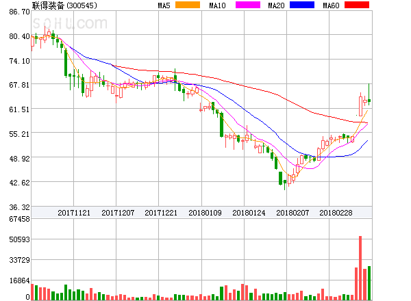The width and height of the screenshot is (411, 301).
Task: Click the 50593 volume axis label
Action: [19, 239]
